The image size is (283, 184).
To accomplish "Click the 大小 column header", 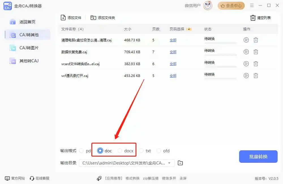I will 128,29.
